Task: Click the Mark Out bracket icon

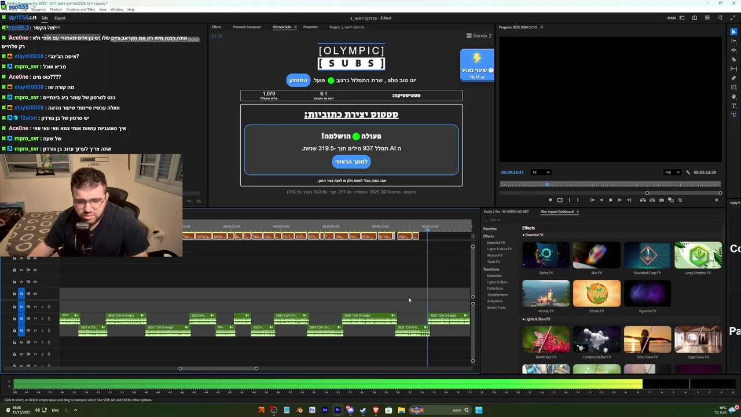Action: coord(578,200)
